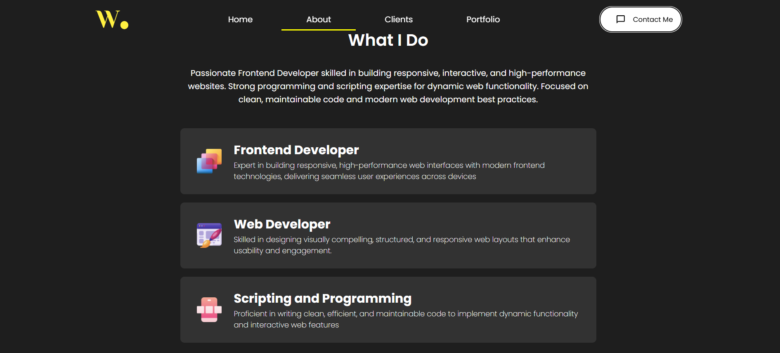Click the yellow W logo
Viewport: 780px width, 353px height.
pos(107,19)
